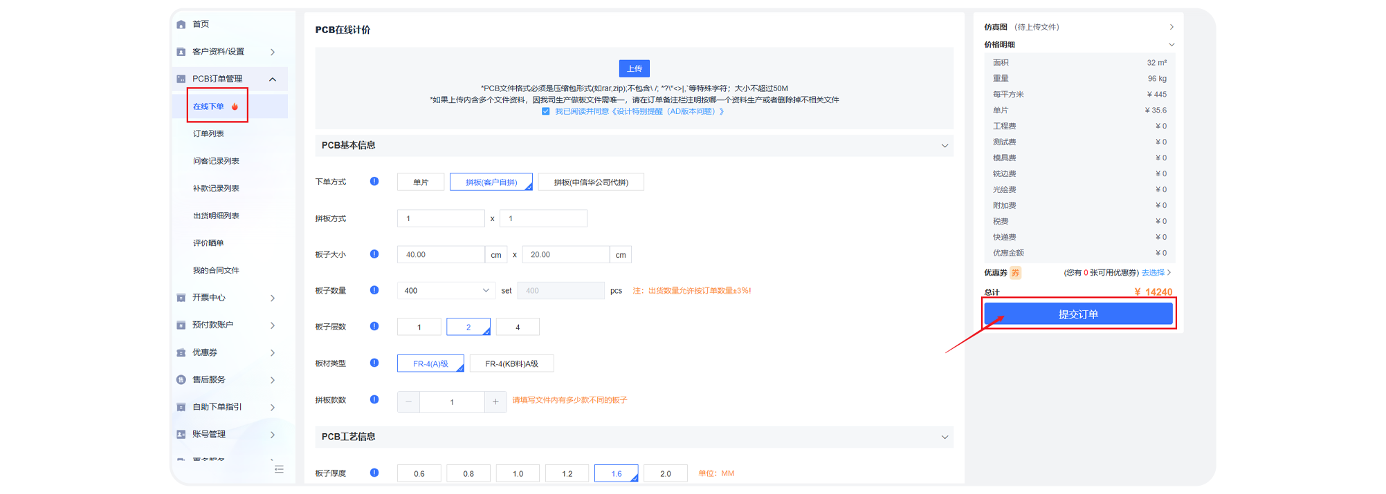Screen dimensions: 1386x494
Task: Select 1.2 board thickness
Action: coord(567,473)
